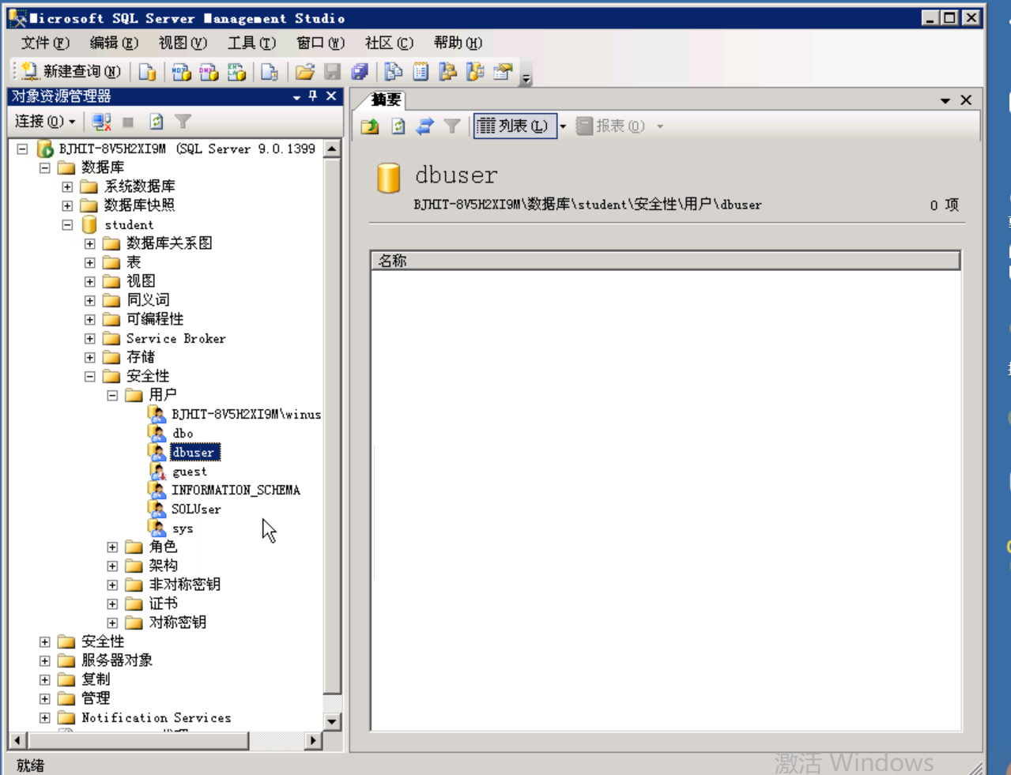This screenshot has width=1011, height=775.
Task: Click the Filter funnel icon in Summary toolbar
Action: [452, 126]
